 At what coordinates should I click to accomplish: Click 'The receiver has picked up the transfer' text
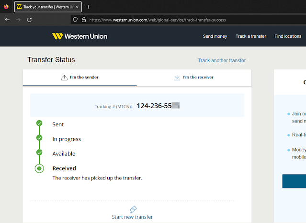97,178
